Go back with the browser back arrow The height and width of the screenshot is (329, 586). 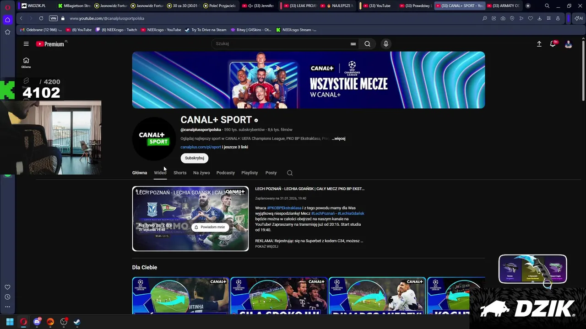click(21, 18)
